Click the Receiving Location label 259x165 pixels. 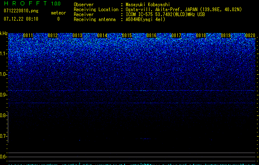click(96, 9)
